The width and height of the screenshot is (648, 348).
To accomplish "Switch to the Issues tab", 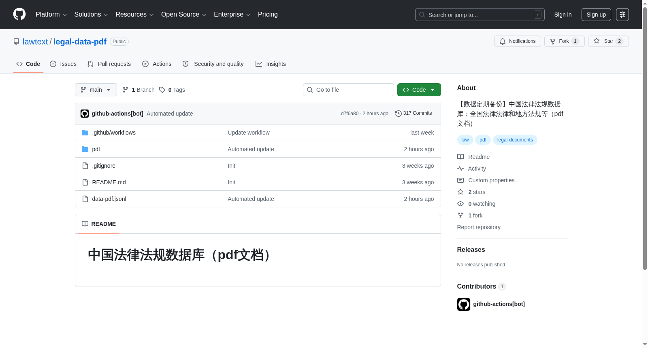I will click(63, 64).
